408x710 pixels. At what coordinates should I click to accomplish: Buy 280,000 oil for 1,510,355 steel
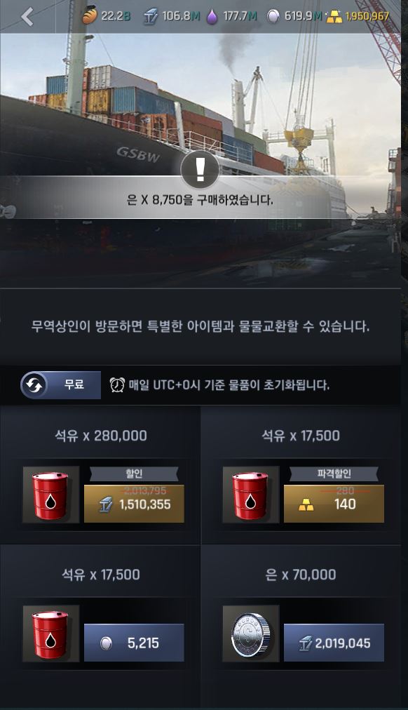pos(134,504)
